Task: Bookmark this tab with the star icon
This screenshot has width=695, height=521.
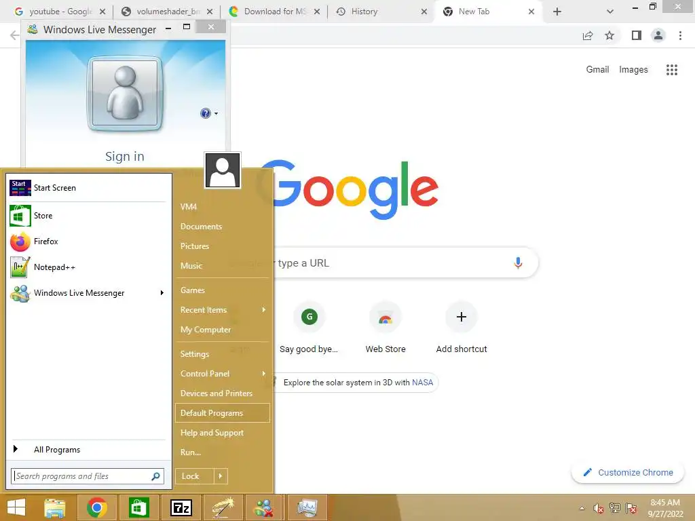Action: coord(609,35)
